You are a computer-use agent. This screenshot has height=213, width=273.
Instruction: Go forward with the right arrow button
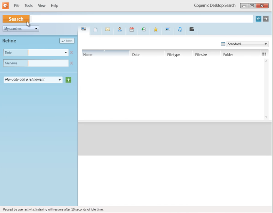[x=266, y=19]
